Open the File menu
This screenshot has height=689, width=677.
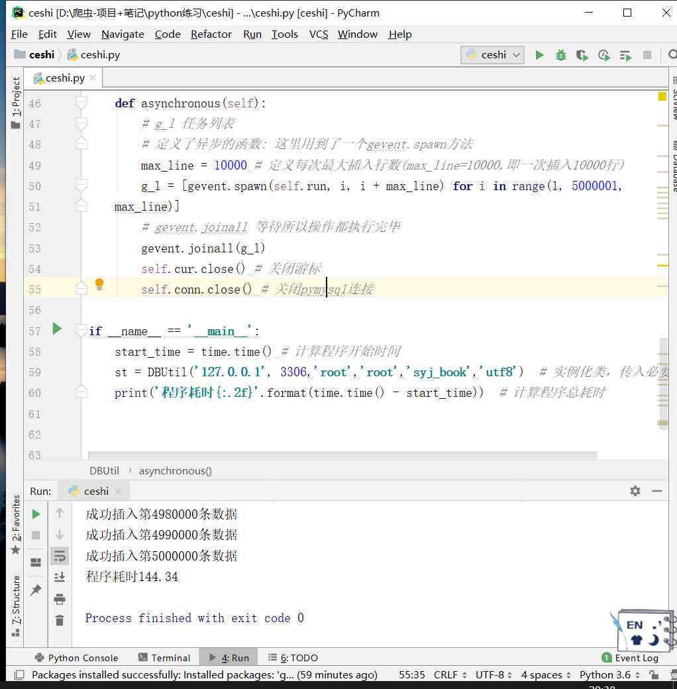point(19,34)
